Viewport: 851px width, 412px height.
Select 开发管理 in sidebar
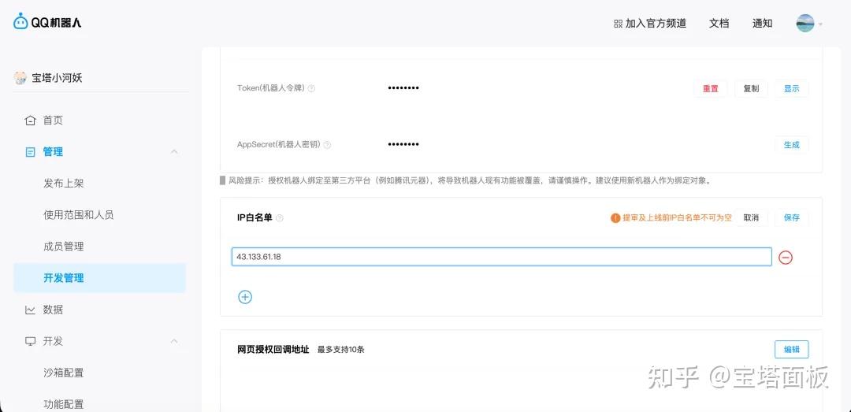pos(100,278)
